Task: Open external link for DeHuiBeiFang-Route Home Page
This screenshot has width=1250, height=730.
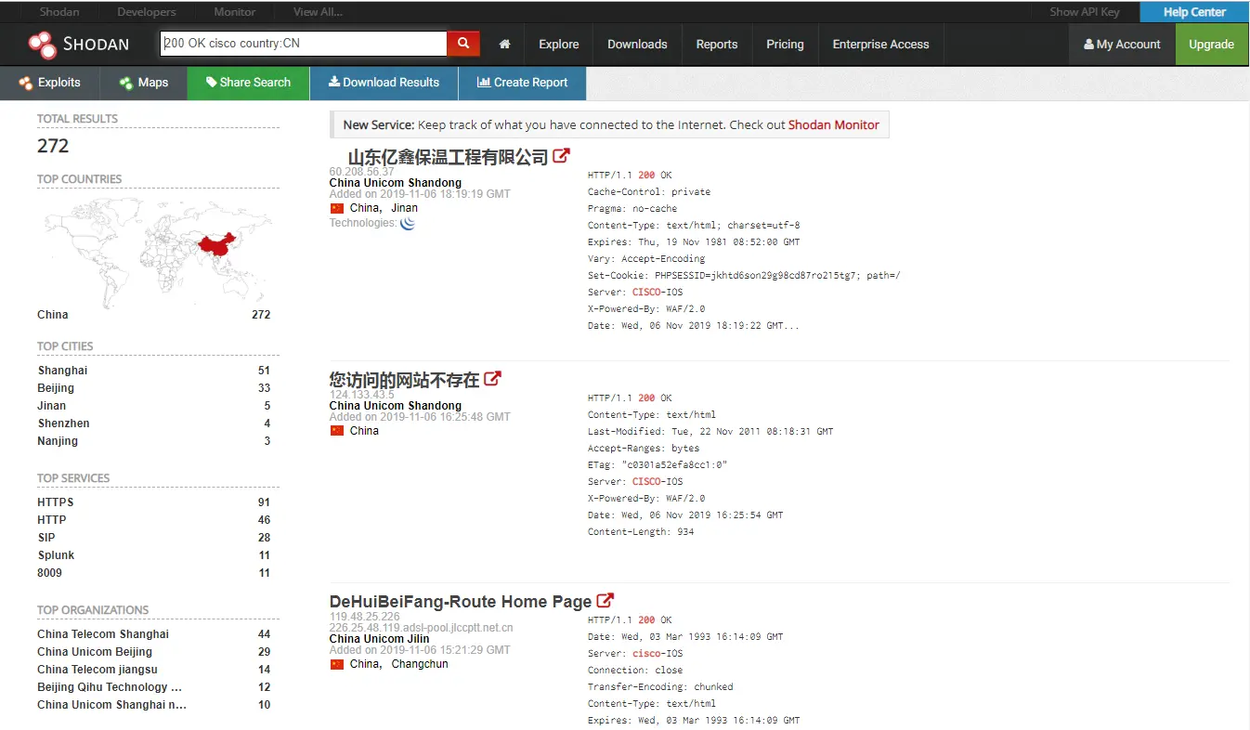Action: point(605,600)
